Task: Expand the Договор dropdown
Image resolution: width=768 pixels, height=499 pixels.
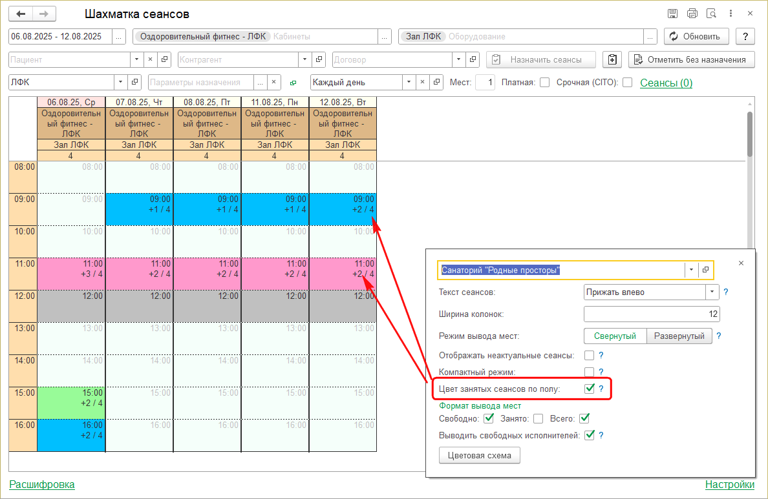Action: pos(458,59)
